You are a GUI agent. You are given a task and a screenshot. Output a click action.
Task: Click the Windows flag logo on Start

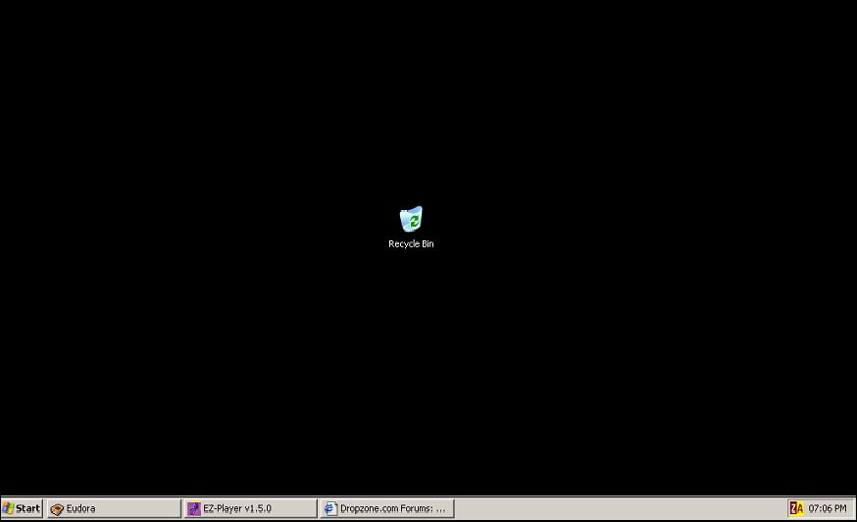pos(8,508)
